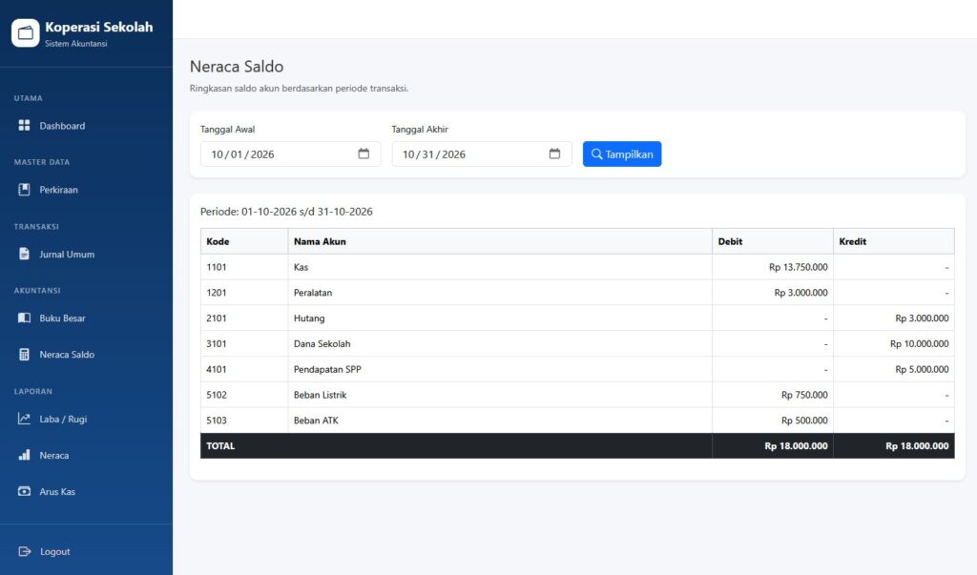Click the Kode column header
This screenshot has height=575, width=977.
pyautogui.click(x=244, y=241)
